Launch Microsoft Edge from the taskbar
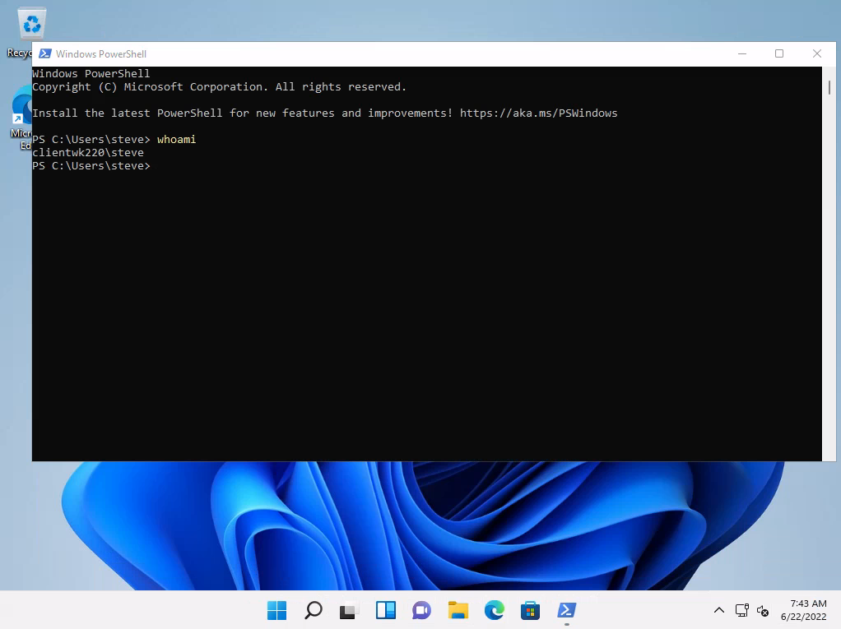841x629 pixels. (x=494, y=610)
